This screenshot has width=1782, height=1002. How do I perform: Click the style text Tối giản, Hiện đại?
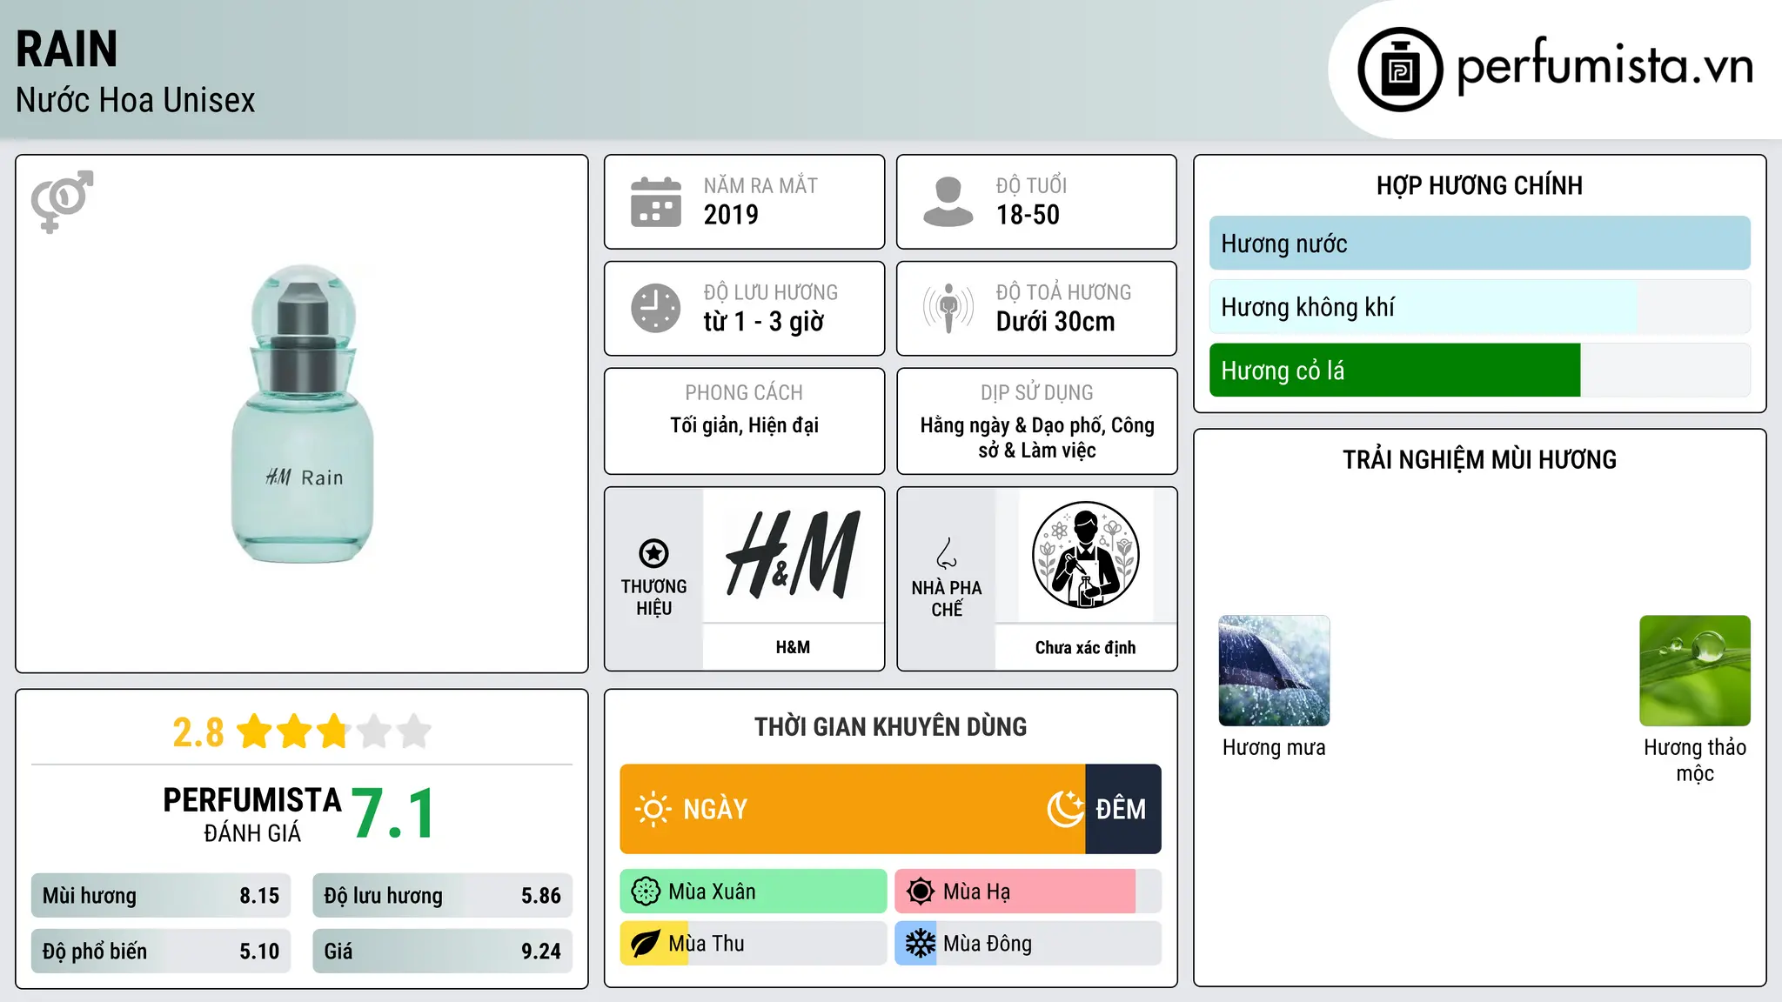744,425
